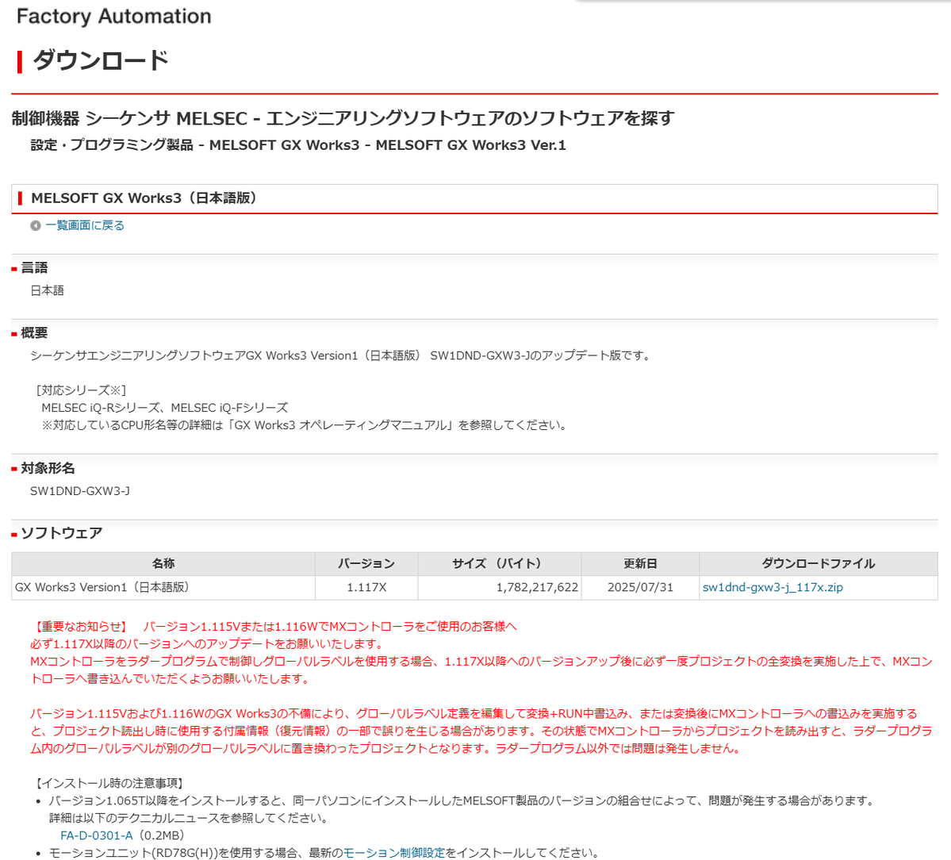
Task: Click the breadcrumb line 設定・プログラミング製品 - MELSOFT GX Works3
Action: pyautogui.click(x=298, y=145)
